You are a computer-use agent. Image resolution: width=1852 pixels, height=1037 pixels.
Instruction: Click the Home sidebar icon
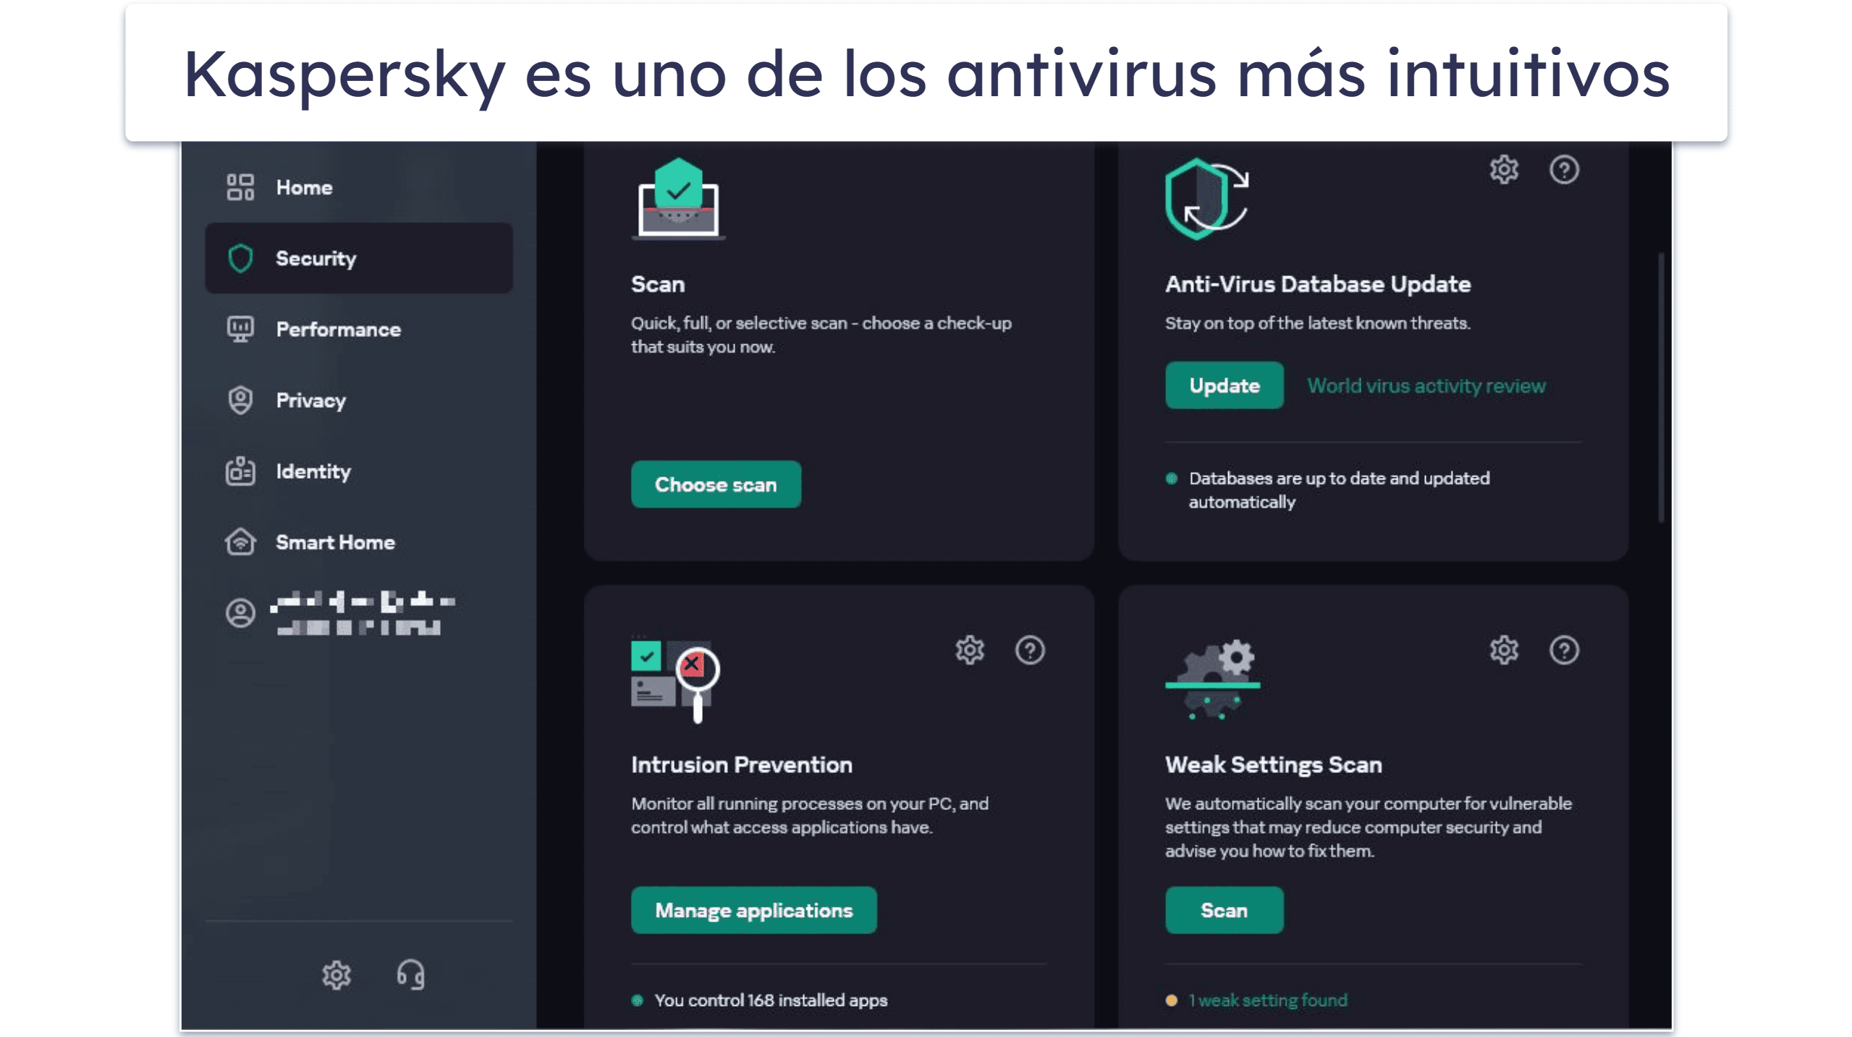point(240,187)
